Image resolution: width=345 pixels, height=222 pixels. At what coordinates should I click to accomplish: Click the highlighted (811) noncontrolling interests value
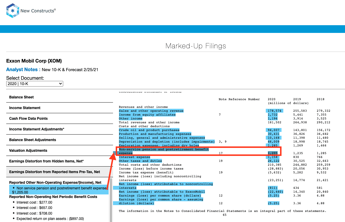pos(273,188)
